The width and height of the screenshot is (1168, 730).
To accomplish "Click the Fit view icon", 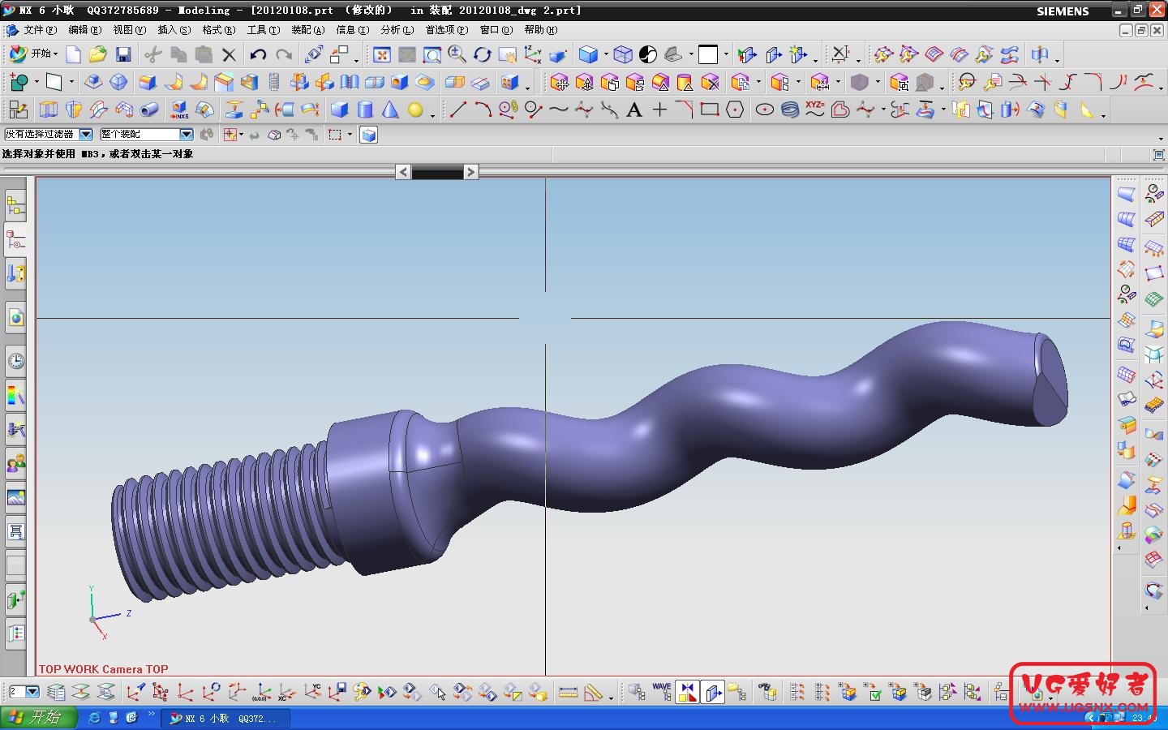I will pyautogui.click(x=382, y=54).
